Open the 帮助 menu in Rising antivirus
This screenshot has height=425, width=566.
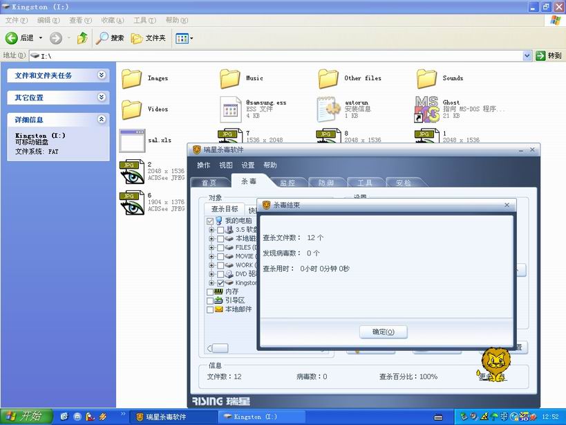[x=270, y=165]
